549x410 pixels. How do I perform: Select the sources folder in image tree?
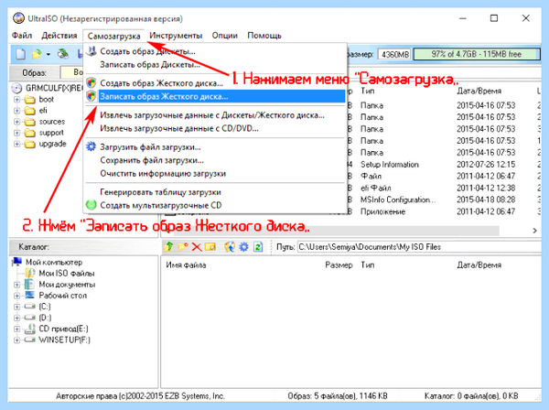tap(52, 122)
